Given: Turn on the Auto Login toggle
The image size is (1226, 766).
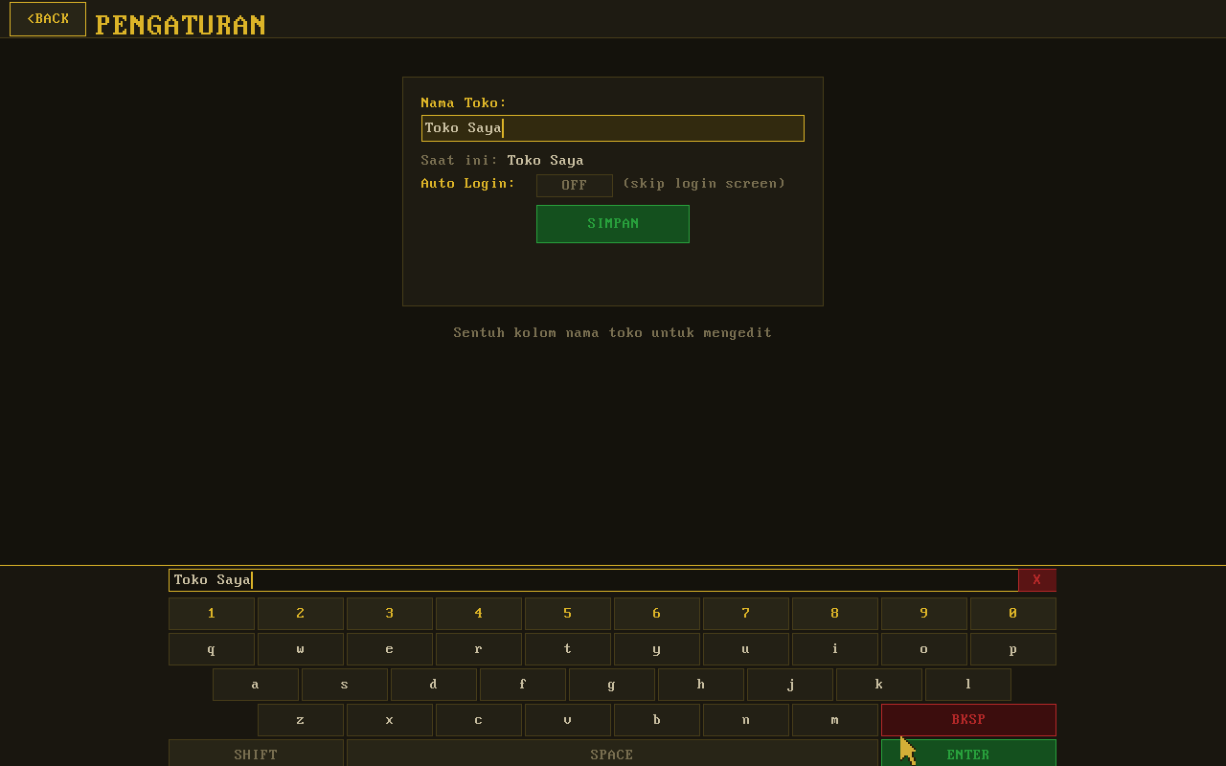Looking at the screenshot, I should click(x=574, y=186).
